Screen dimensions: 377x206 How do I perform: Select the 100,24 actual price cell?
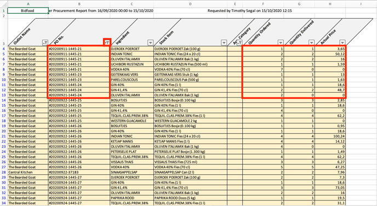(x=330, y=136)
